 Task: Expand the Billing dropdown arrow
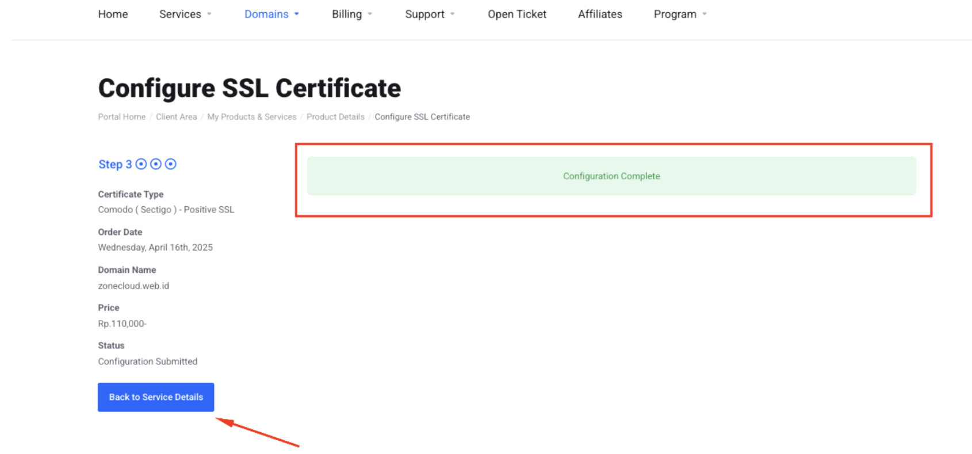pos(370,14)
